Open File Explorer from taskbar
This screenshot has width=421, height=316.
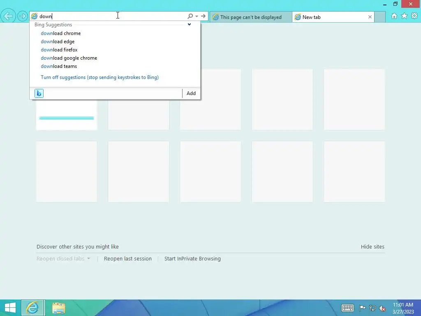tap(58, 308)
